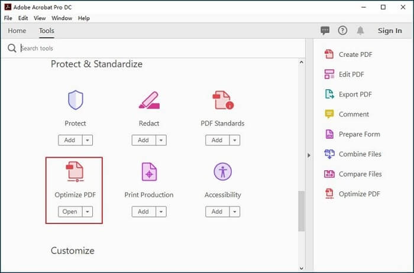Click the scrollbar down arrow
The height and width of the screenshot is (273, 414).
[x=302, y=268]
